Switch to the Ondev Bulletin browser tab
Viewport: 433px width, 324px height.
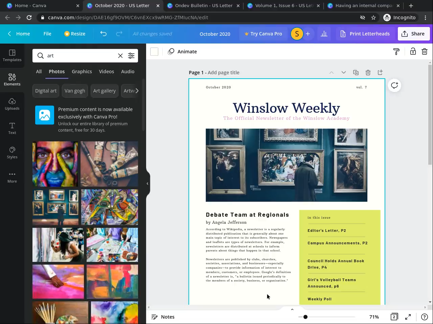(203, 6)
